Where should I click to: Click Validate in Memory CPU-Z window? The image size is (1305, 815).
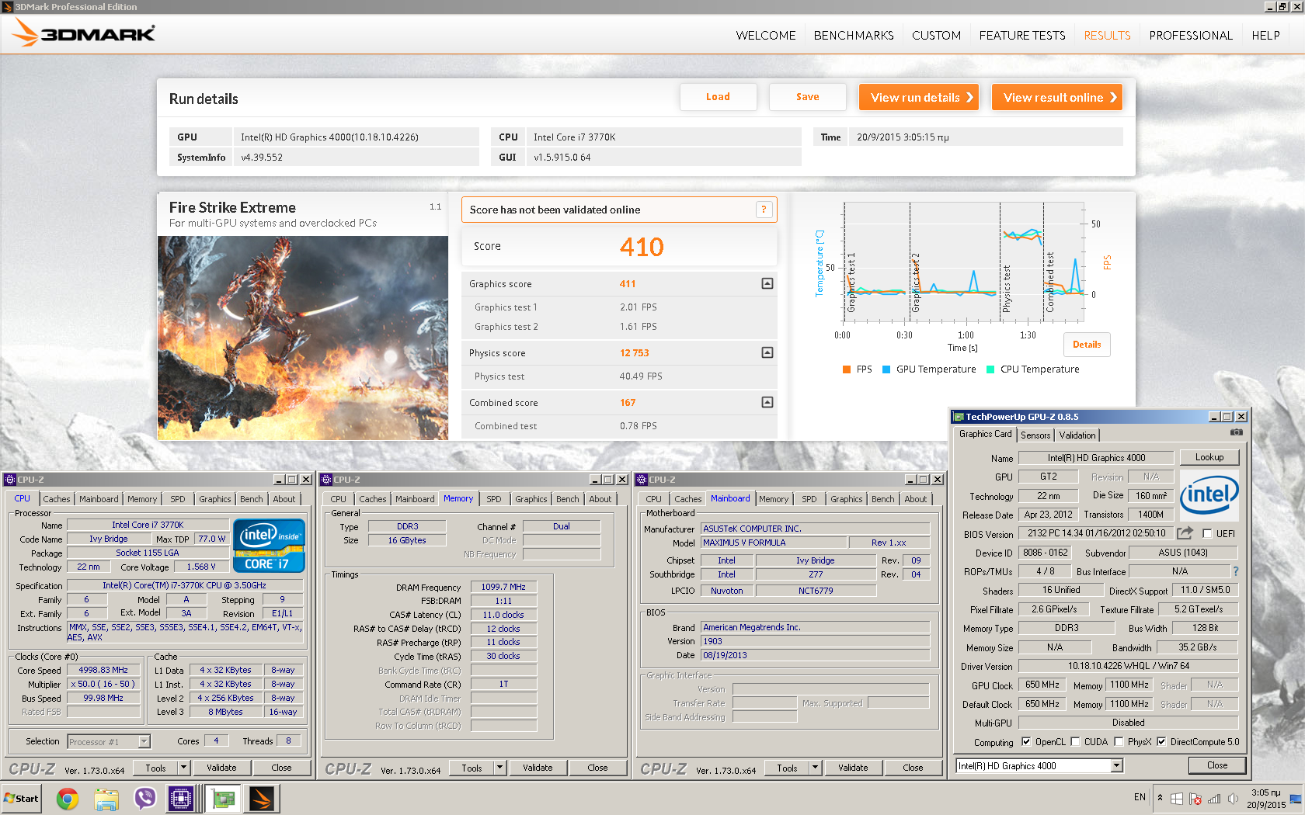click(x=538, y=768)
